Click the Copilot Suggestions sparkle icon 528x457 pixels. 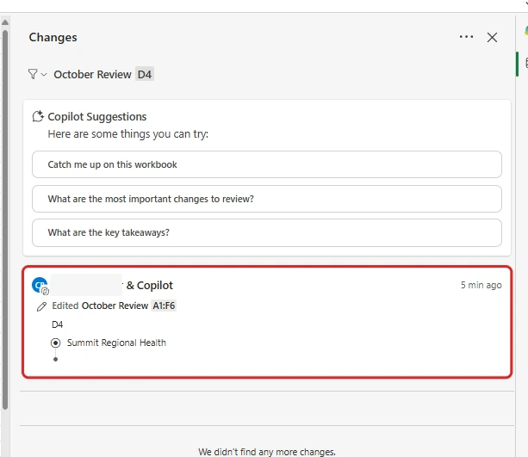click(38, 116)
